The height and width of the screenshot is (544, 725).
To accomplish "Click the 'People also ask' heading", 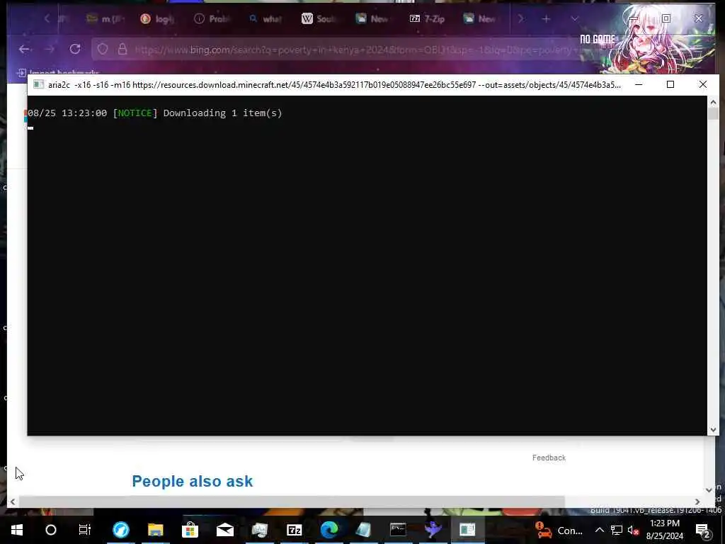I will click(193, 481).
